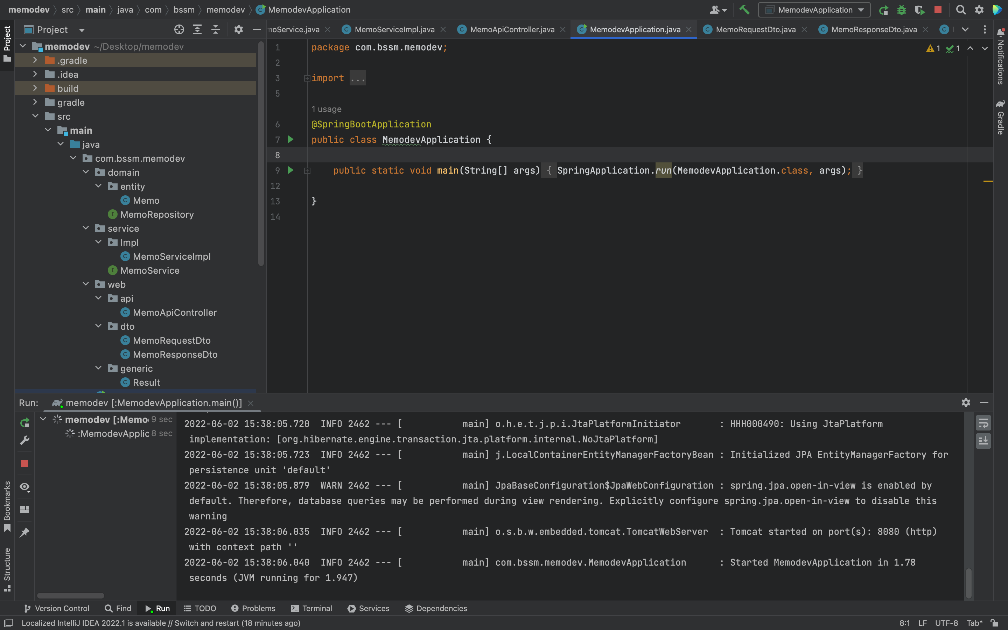
Task: Stop the running application with red square
Action: pos(938,9)
